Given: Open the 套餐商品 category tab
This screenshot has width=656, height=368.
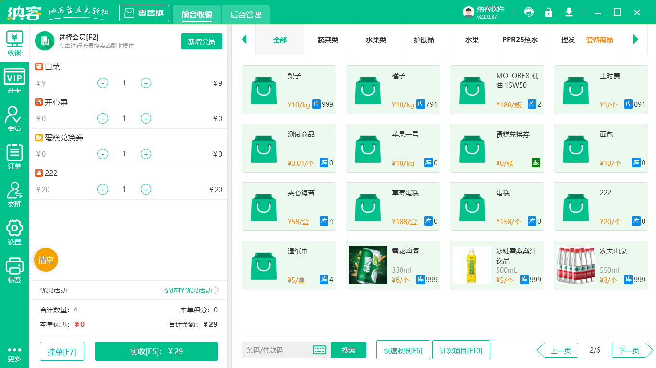Looking at the screenshot, I should tap(600, 40).
